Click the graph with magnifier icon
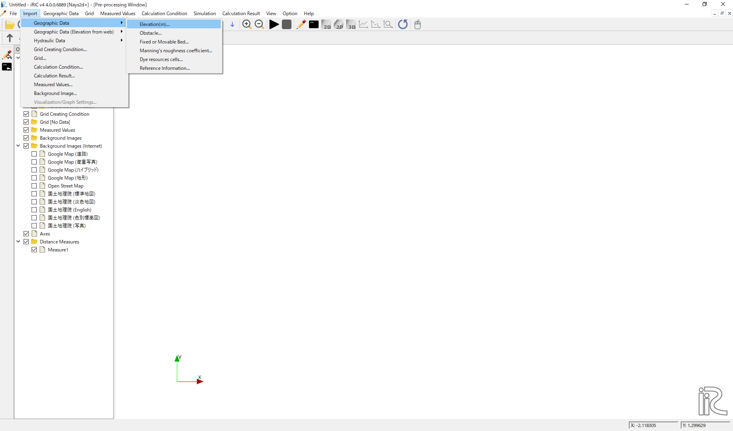 [x=388, y=24]
